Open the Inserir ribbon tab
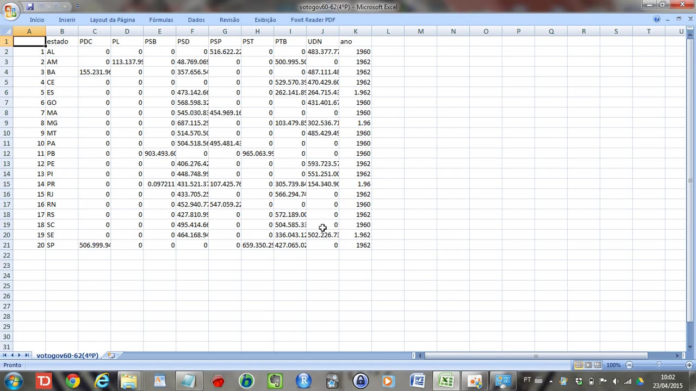 coord(67,20)
